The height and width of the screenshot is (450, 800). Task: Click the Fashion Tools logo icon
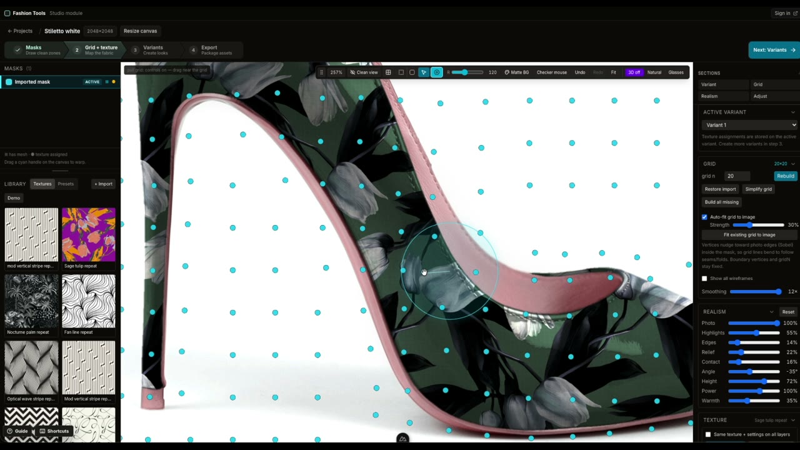pos(7,13)
